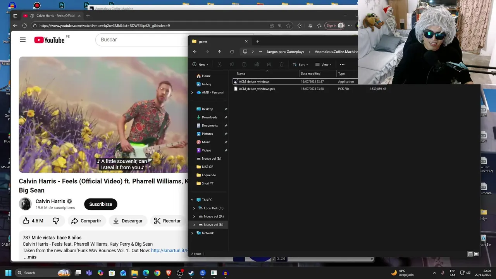496x279 pixels.
Task: Open Downloads in Explorer sidebar
Action: coord(209,117)
